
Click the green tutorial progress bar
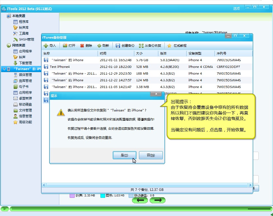[141, 209]
